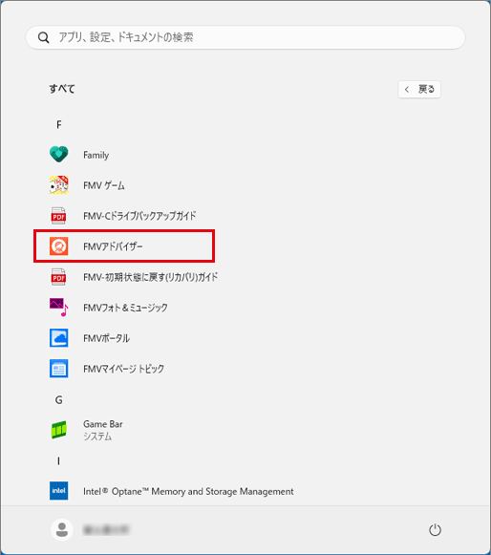Image resolution: width=491 pixels, height=555 pixels.
Task: Click the 戻る back button
Action: pyautogui.click(x=419, y=89)
